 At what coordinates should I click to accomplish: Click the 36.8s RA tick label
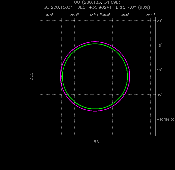coord(49,15)
